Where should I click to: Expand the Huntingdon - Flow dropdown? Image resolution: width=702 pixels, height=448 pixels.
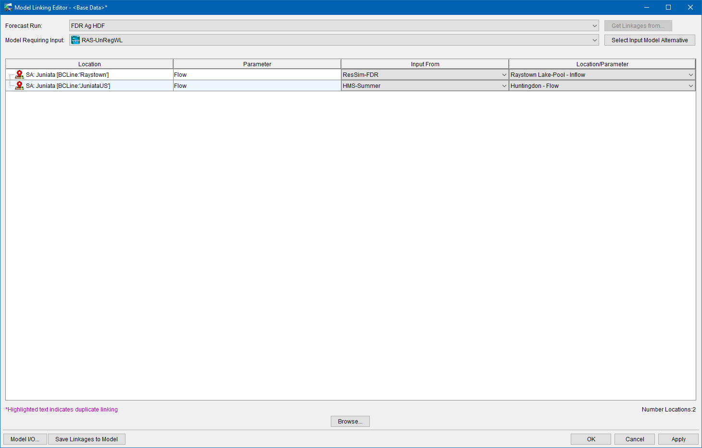coord(690,86)
